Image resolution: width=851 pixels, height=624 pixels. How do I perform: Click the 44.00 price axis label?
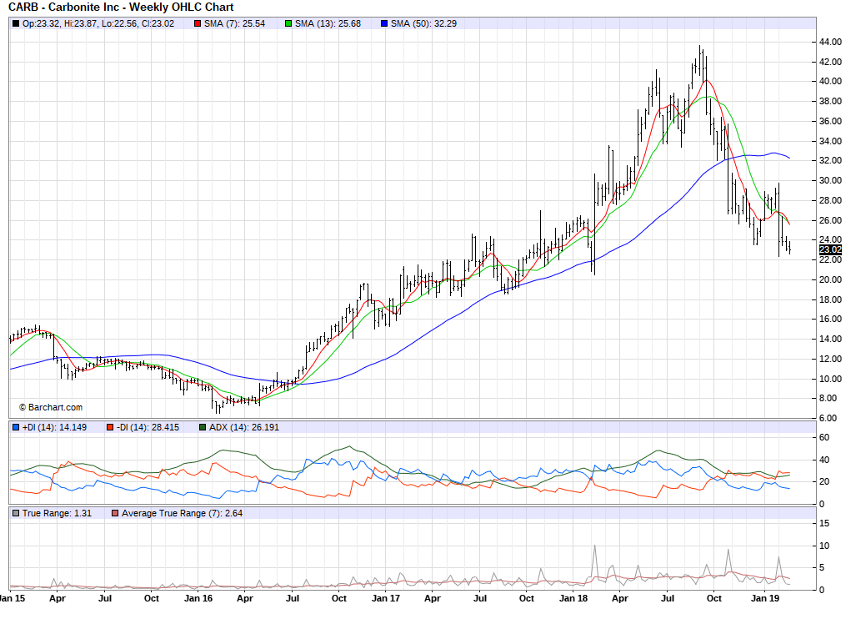830,42
